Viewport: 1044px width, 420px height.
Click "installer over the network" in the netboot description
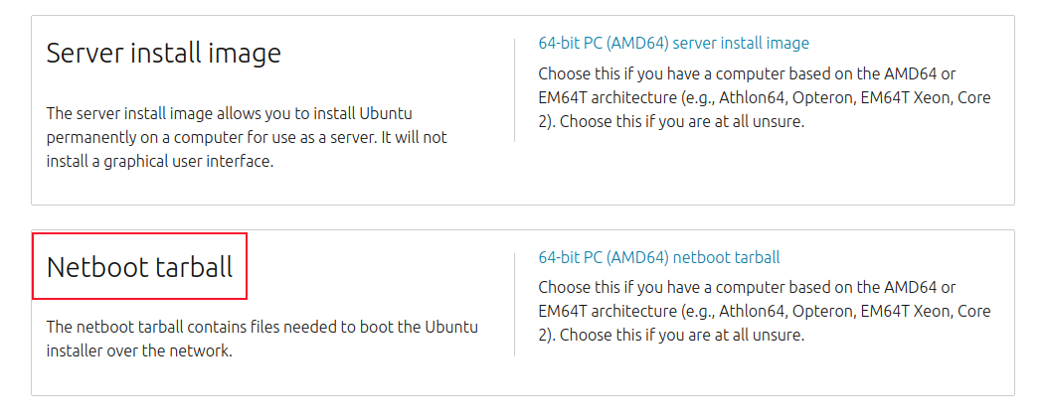click(139, 350)
